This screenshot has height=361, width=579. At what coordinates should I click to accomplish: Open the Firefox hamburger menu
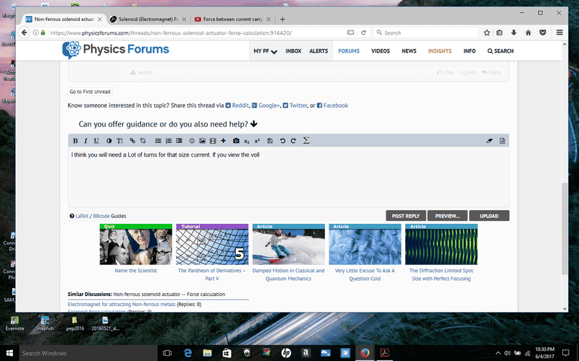[x=559, y=32]
